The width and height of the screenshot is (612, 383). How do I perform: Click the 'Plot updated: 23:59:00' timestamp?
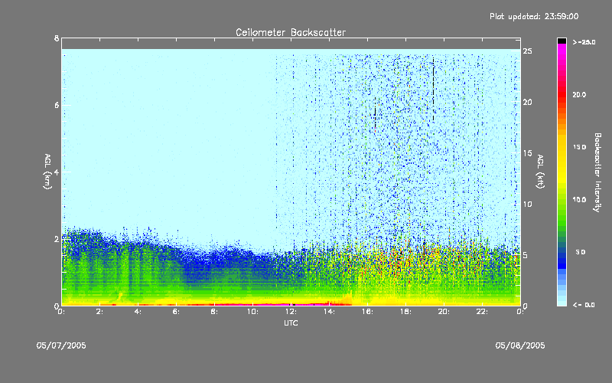(x=534, y=16)
